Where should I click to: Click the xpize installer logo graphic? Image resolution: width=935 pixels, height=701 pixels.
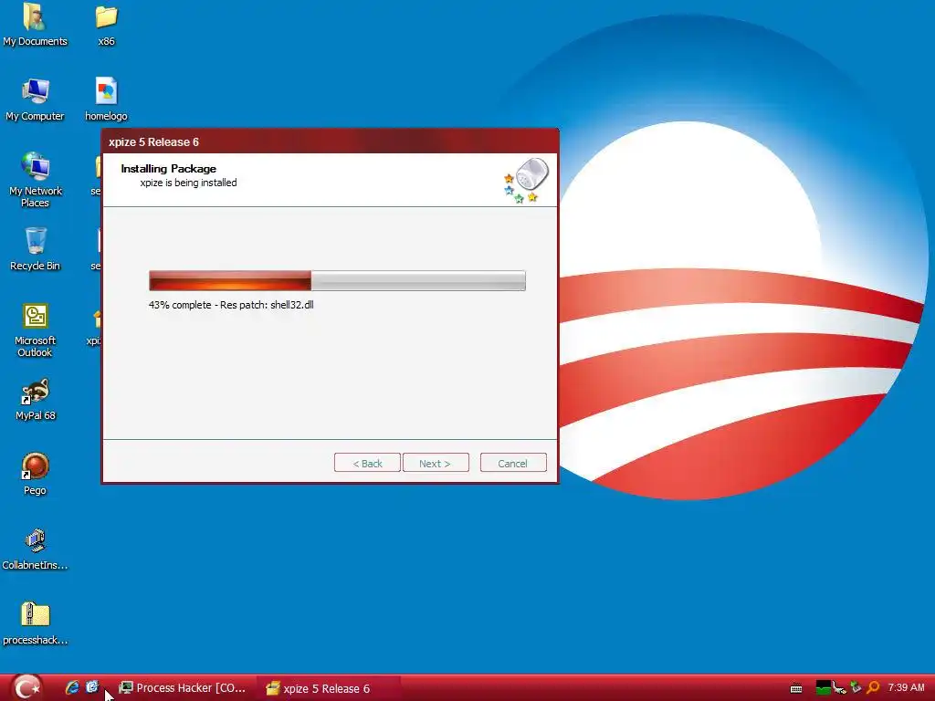pos(526,181)
